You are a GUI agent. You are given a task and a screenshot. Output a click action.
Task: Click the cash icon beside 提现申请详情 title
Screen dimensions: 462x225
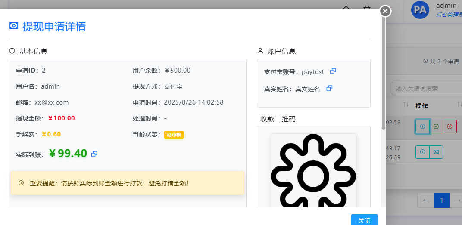(x=14, y=26)
